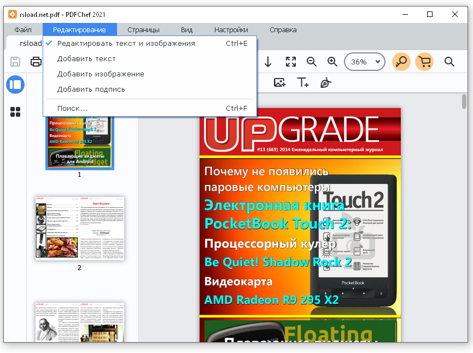Toggle full screen view icon

(291, 62)
